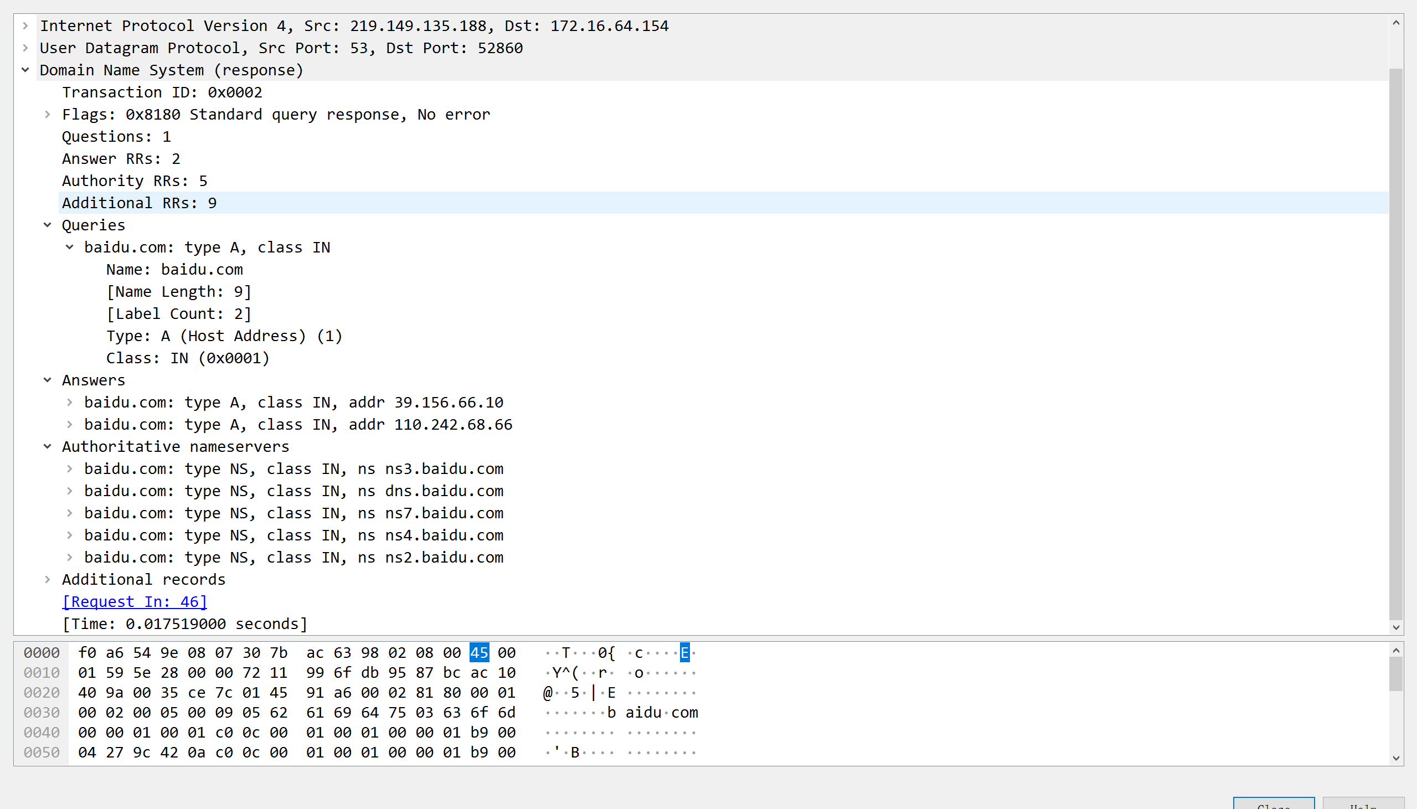Select the Name: baidu.com field

tap(175, 270)
